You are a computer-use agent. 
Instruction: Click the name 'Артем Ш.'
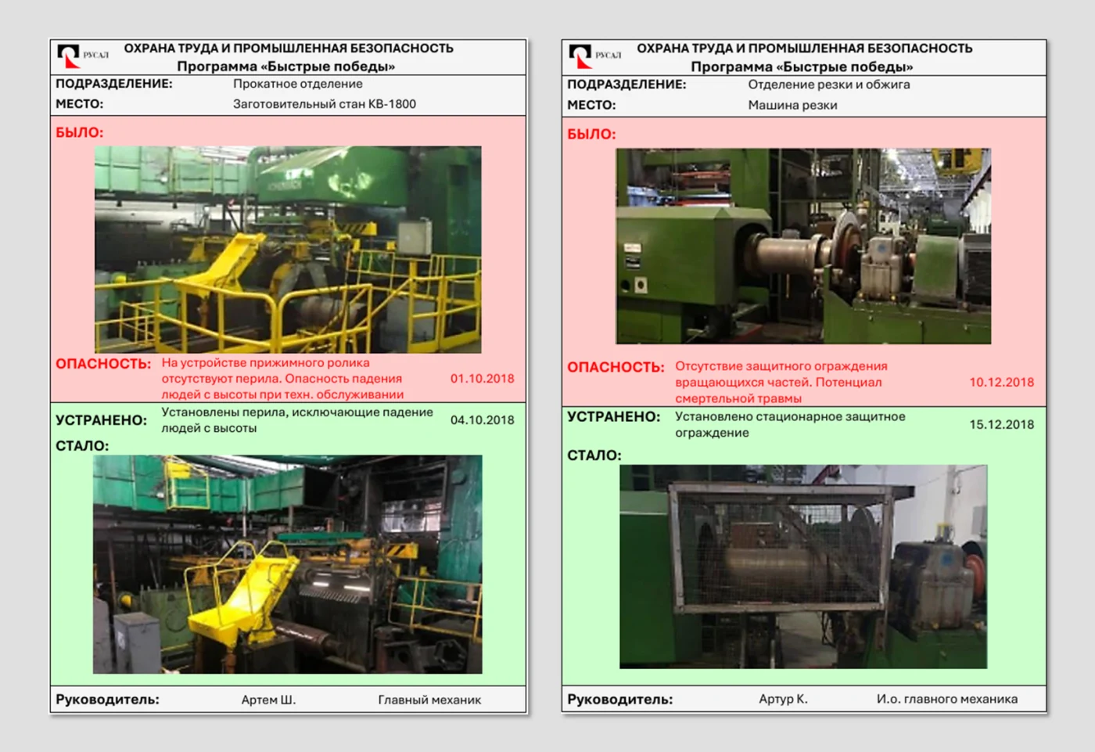(x=269, y=700)
